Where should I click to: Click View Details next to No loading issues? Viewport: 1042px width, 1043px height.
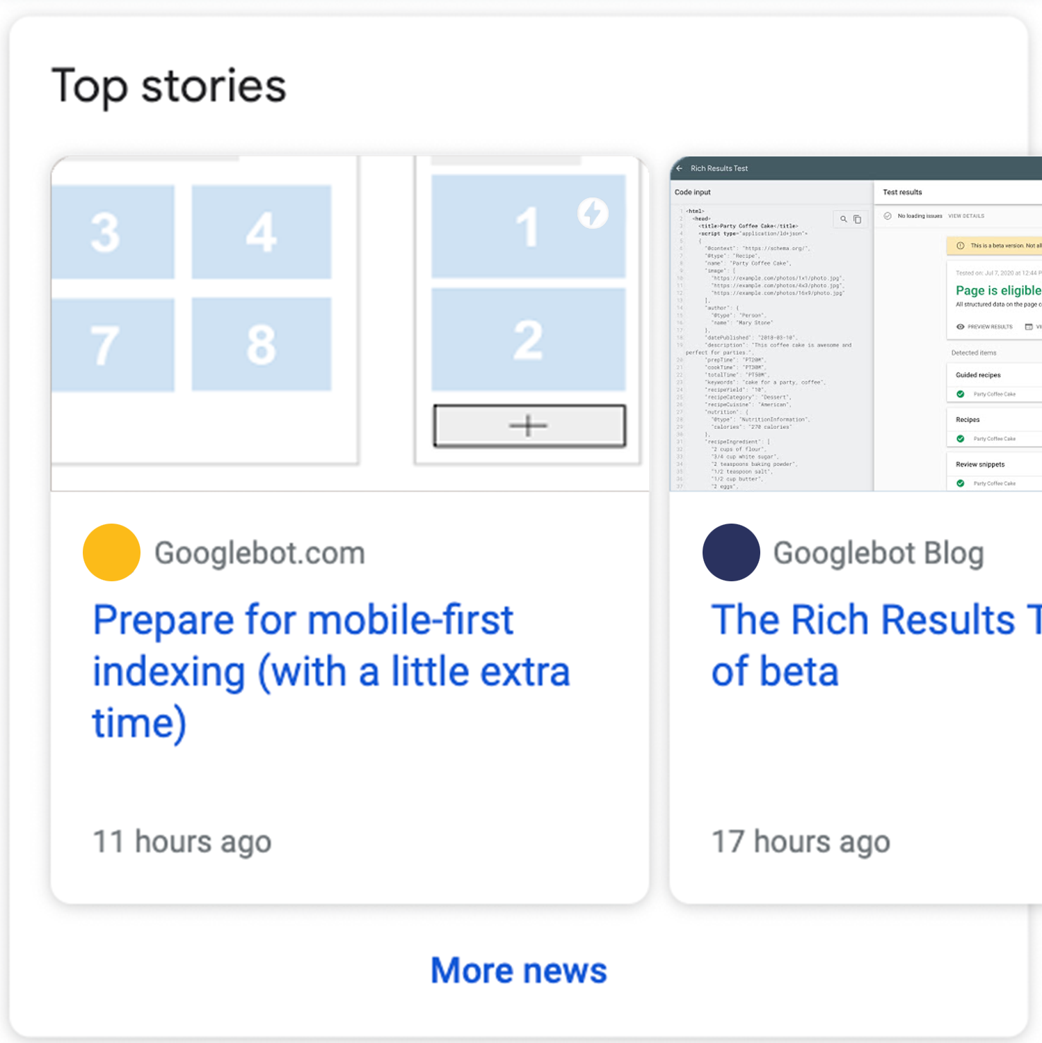(966, 216)
